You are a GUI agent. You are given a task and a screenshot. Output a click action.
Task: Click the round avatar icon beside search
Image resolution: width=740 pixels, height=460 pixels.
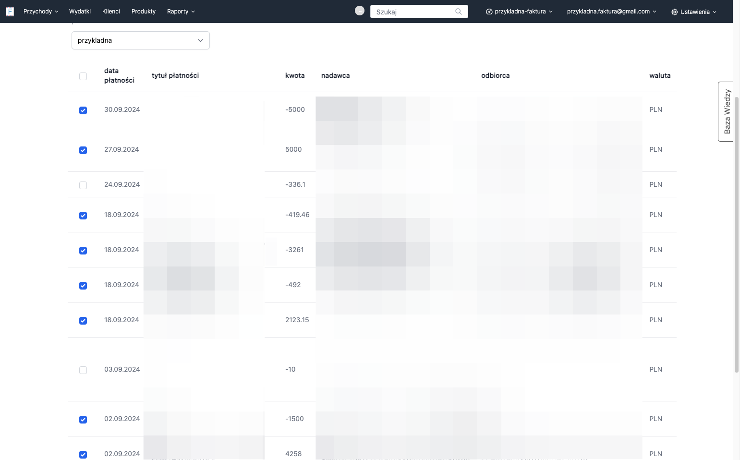360,11
